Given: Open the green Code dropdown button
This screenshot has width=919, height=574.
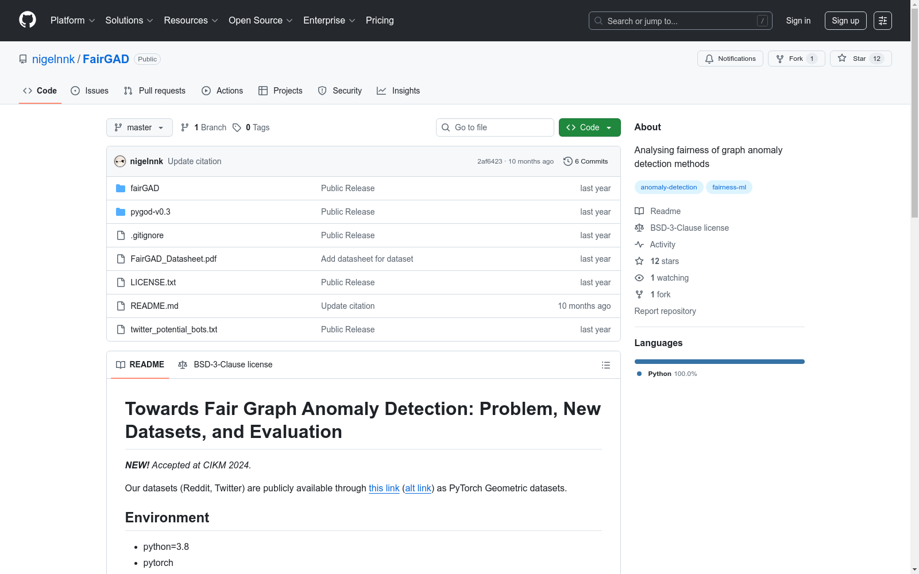Looking at the screenshot, I should pos(589,127).
